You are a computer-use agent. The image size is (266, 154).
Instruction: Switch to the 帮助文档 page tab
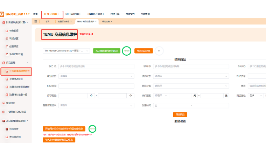[x=106, y=22]
